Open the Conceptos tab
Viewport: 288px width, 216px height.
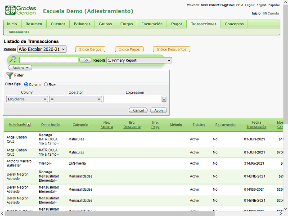234,24
